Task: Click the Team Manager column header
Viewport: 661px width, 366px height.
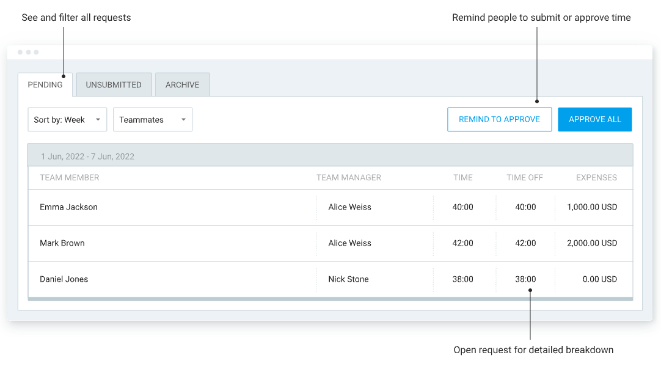Action: (348, 178)
